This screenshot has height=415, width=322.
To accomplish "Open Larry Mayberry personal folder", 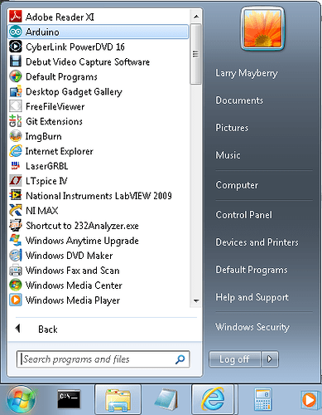I will tap(247, 73).
